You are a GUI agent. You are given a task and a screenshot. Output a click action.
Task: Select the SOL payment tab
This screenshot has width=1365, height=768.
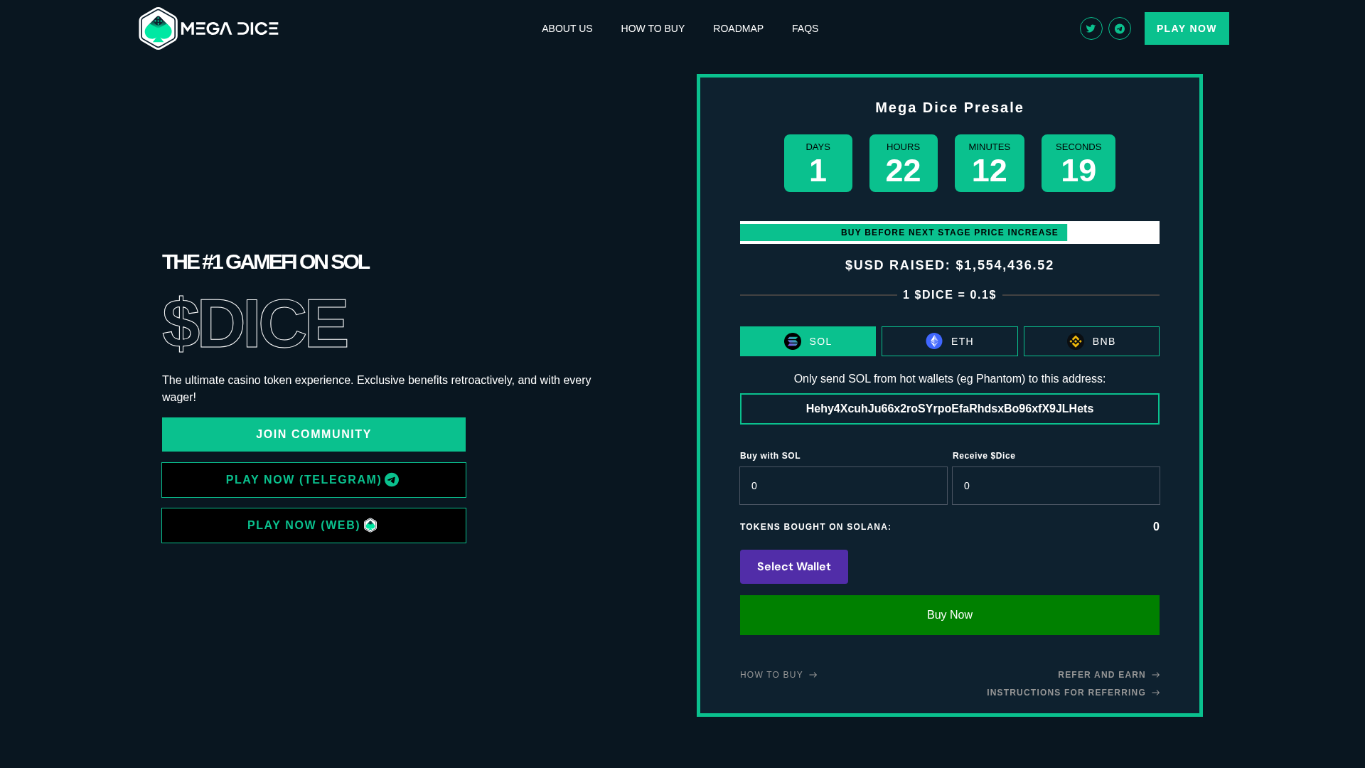[x=808, y=341]
